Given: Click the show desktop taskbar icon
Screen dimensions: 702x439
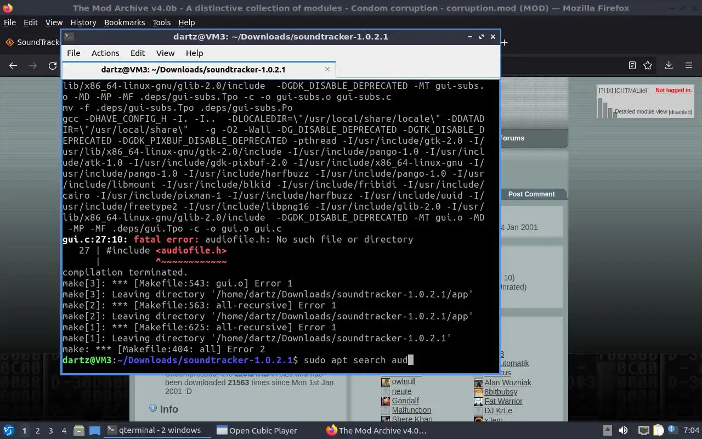Looking at the screenshot, I should 94,430.
